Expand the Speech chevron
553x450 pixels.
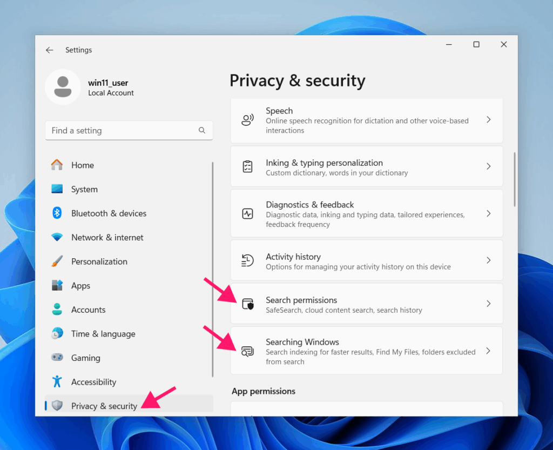[x=488, y=120]
